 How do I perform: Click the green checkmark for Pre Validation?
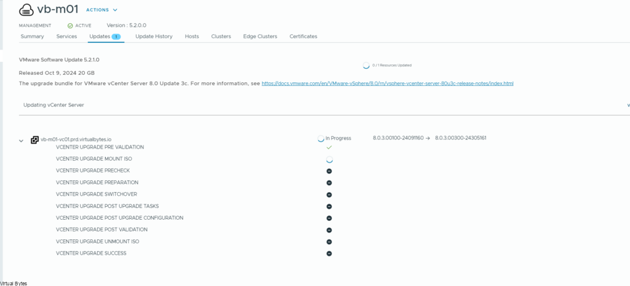[x=329, y=147]
